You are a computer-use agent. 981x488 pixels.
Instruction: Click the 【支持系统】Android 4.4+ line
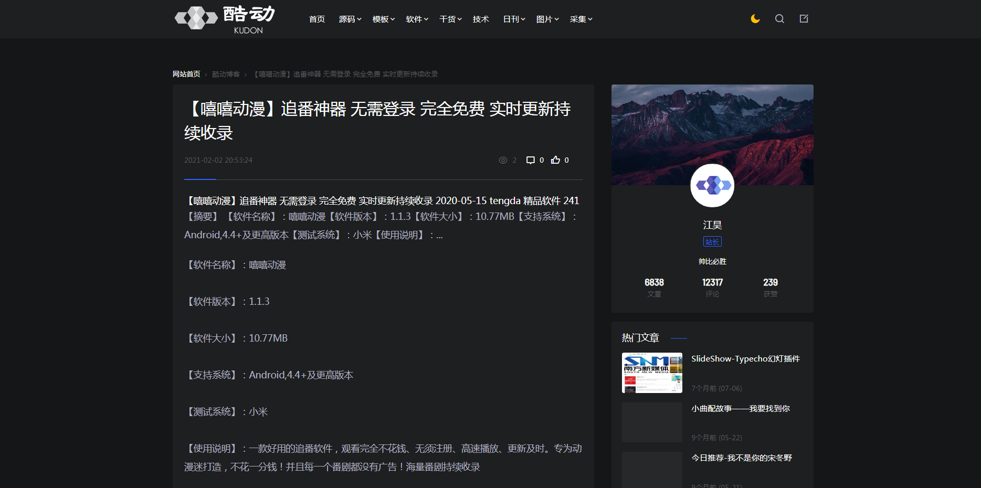pos(269,375)
